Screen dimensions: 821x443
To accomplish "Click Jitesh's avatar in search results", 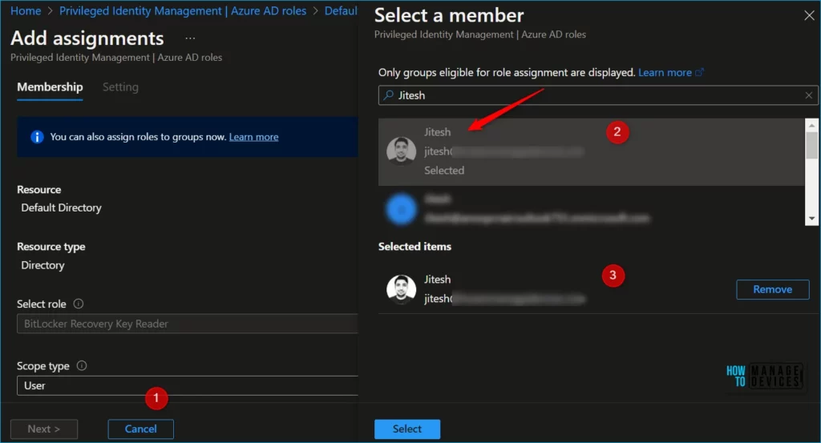I will click(401, 151).
